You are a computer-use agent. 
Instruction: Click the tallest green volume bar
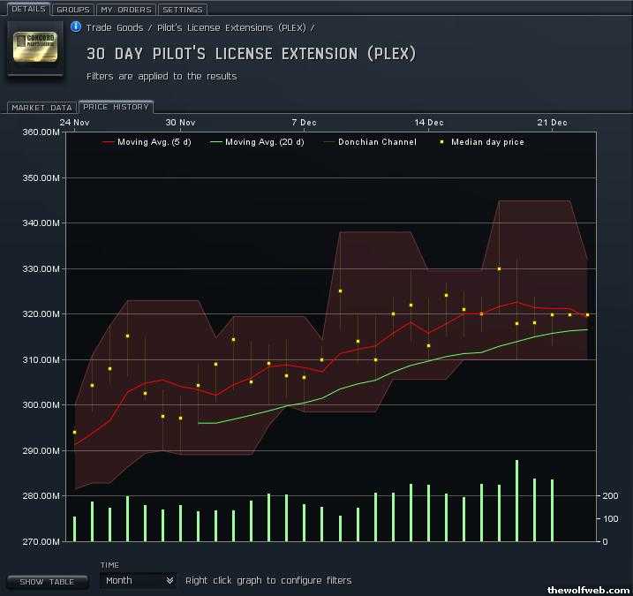516,501
